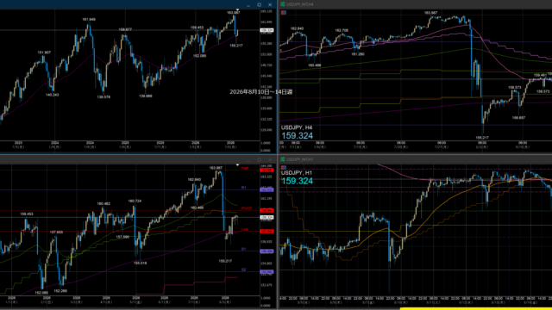The height and width of the screenshot is (310, 552).
Task: Activate the USDJPY_MT,H4 chart title bar
Action: click(416, 4)
